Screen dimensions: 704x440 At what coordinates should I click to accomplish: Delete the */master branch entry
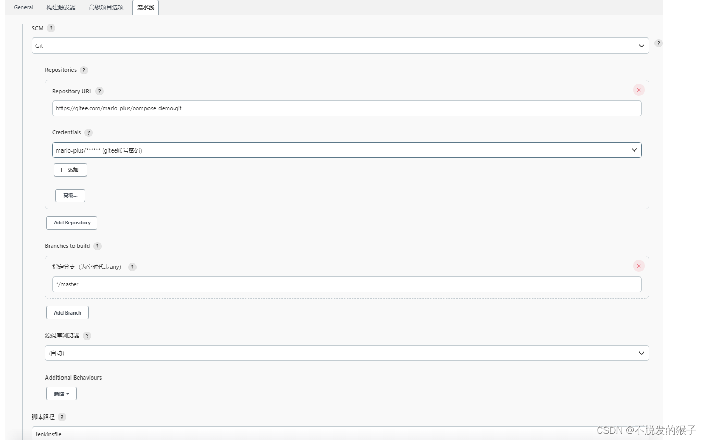point(639,266)
